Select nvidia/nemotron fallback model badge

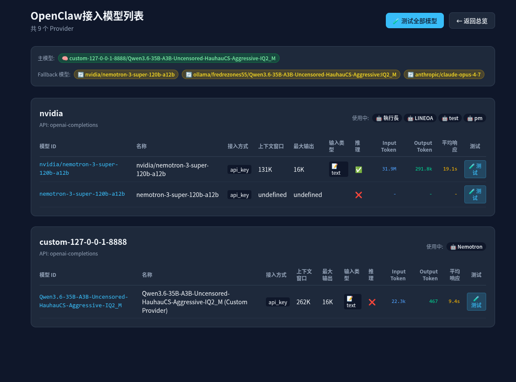coord(126,74)
